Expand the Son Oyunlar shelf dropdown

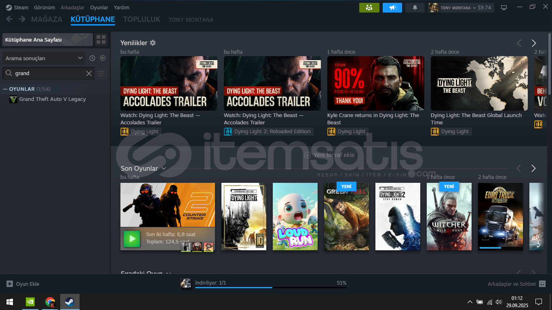[164, 168]
